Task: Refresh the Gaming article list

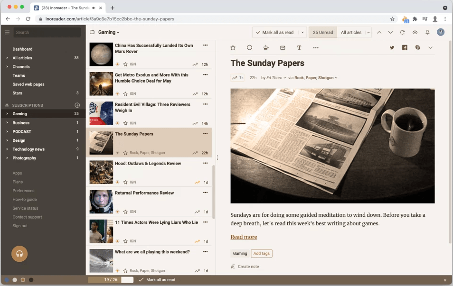Action: 403,32
